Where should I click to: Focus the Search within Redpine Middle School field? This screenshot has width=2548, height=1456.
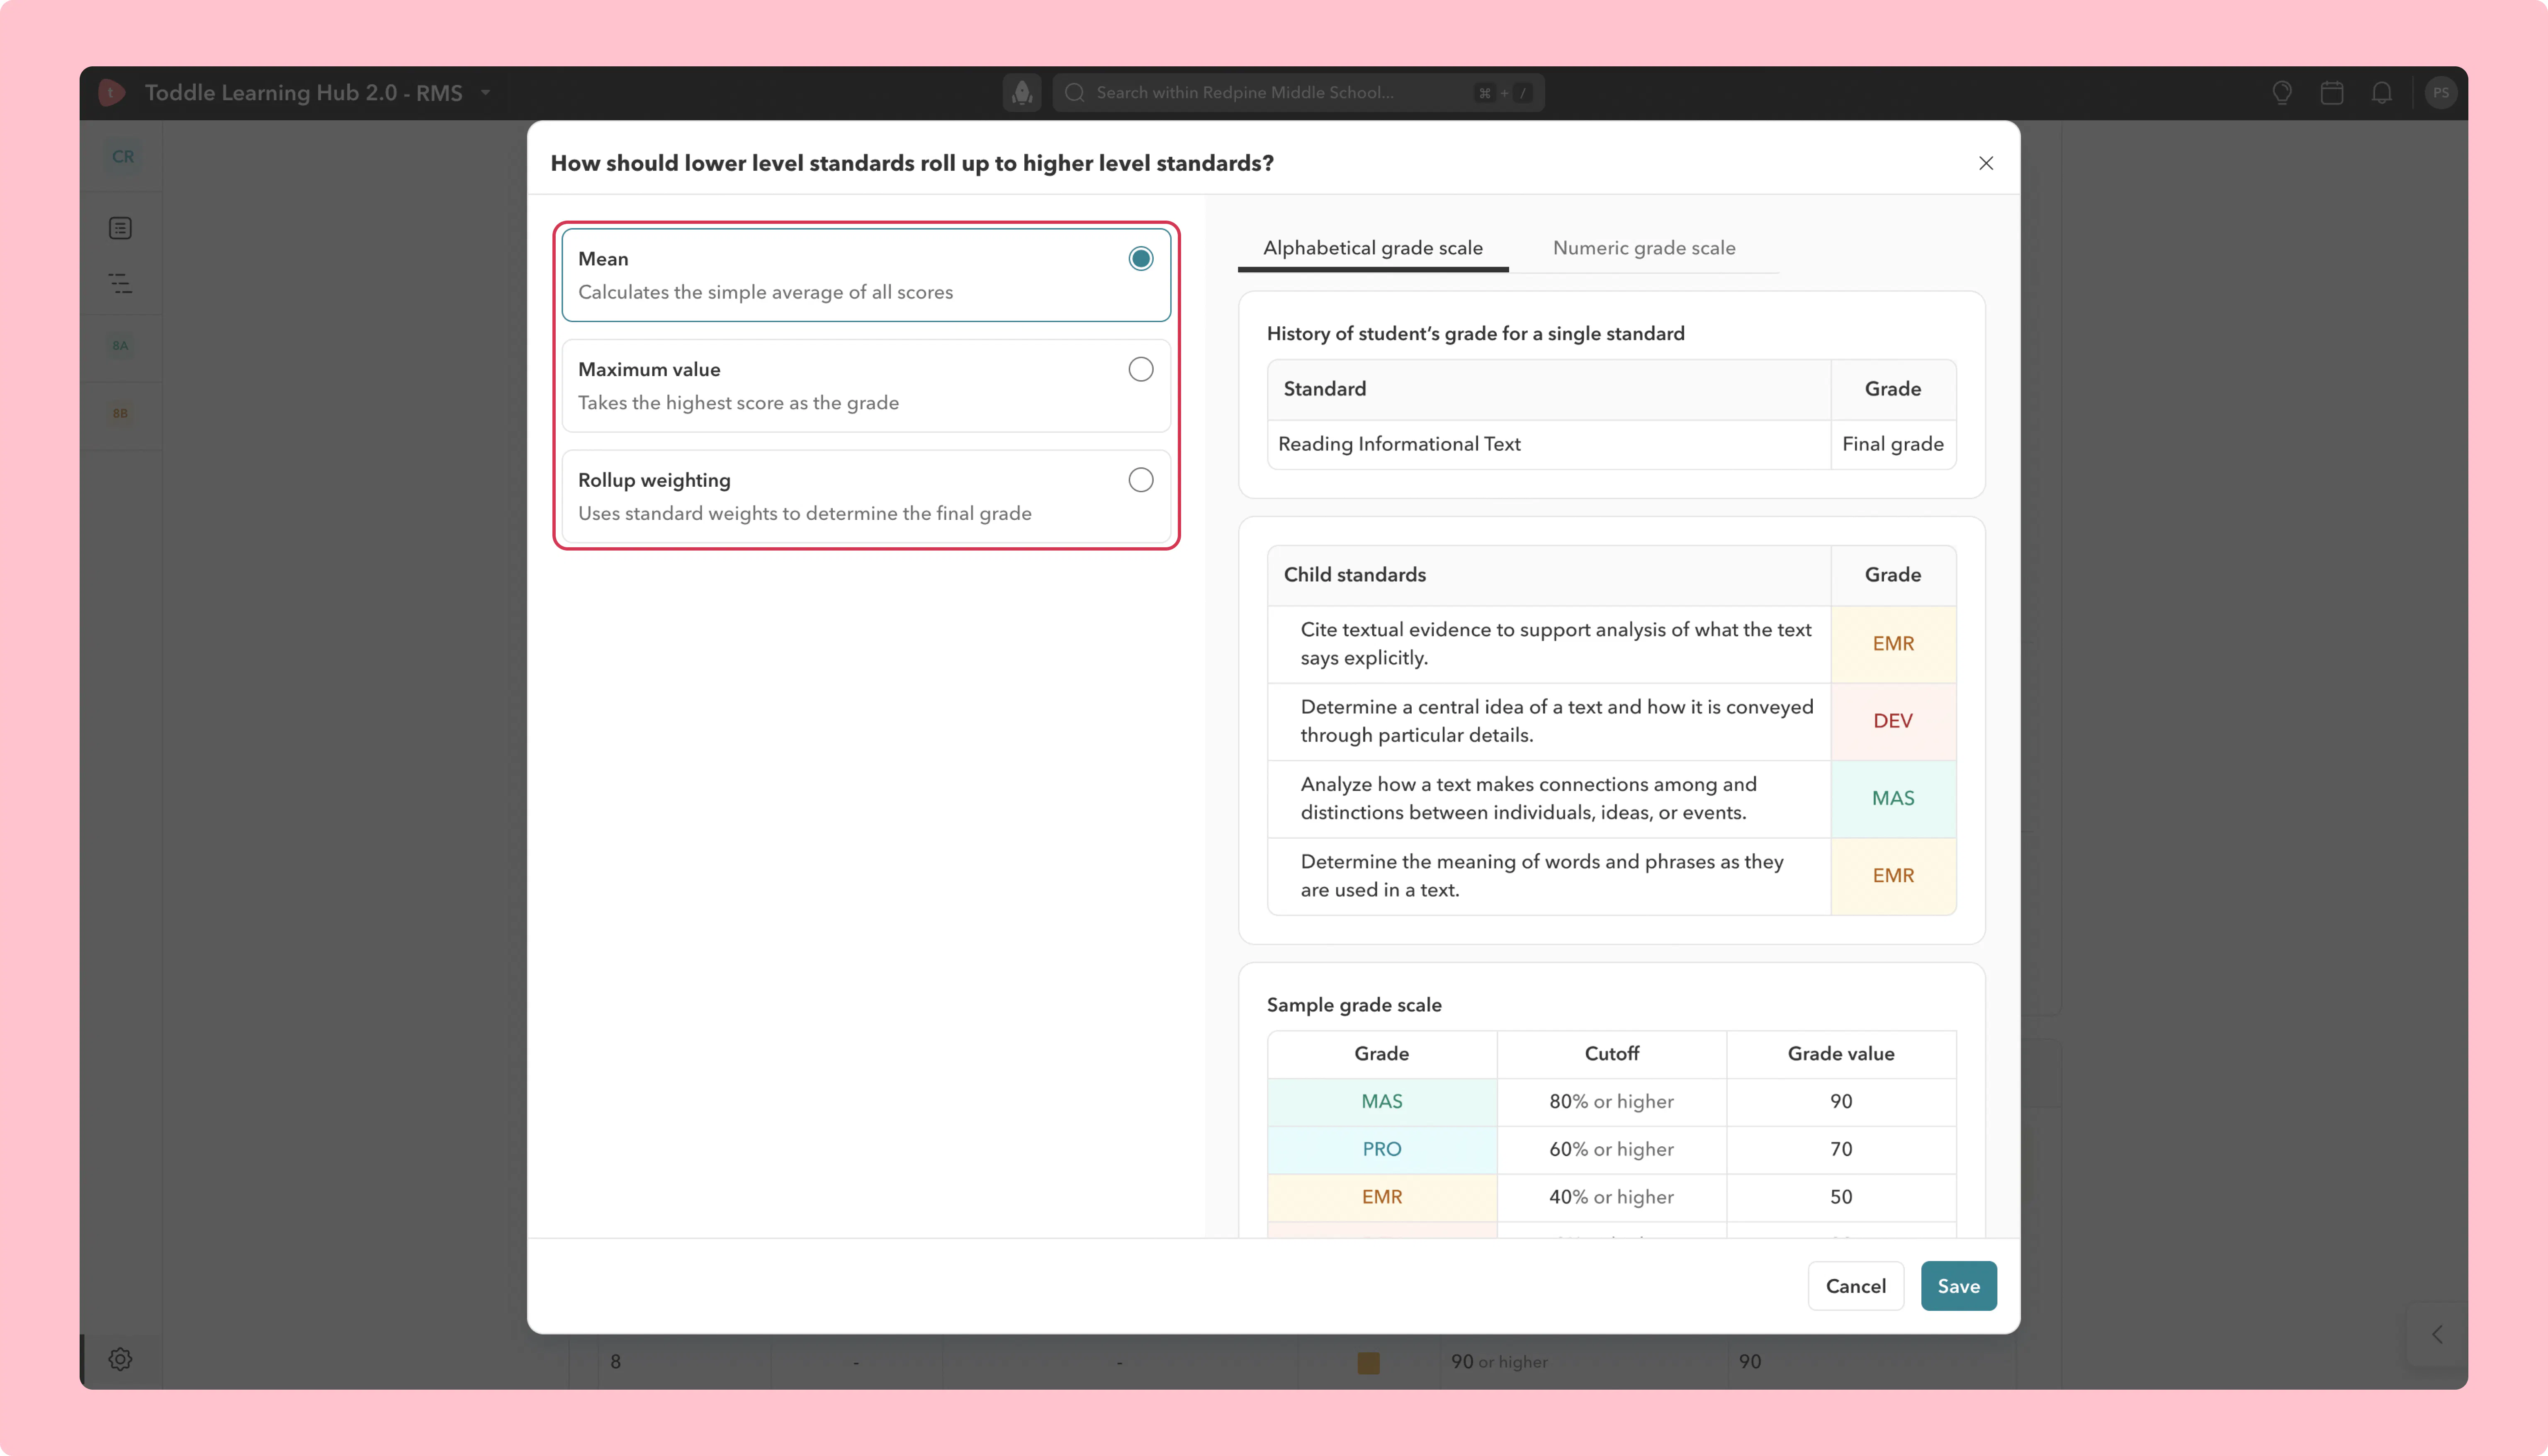1298,93
